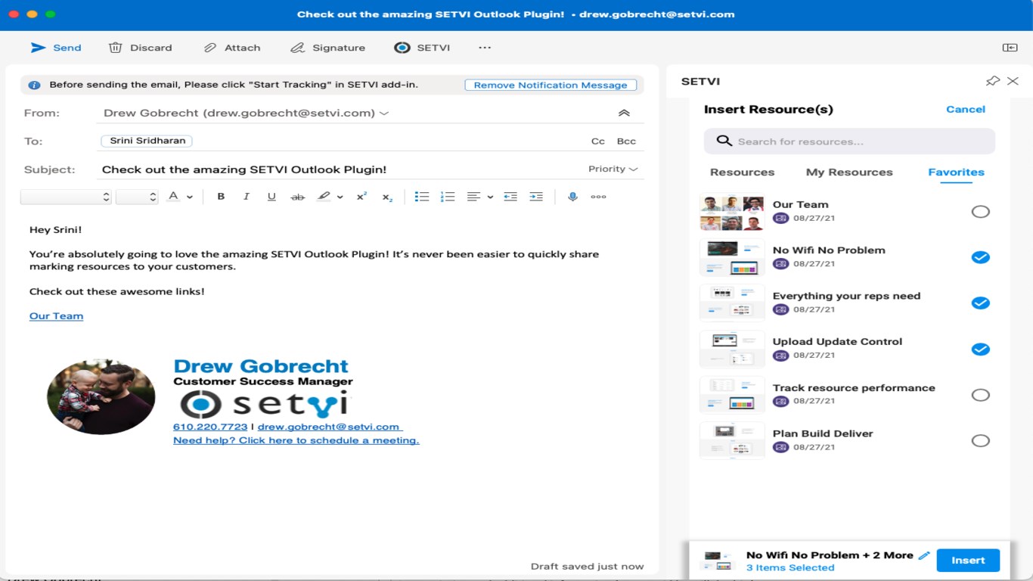1033x581 pixels.
Task: Click the signature profile photo
Action: pyautogui.click(x=101, y=396)
